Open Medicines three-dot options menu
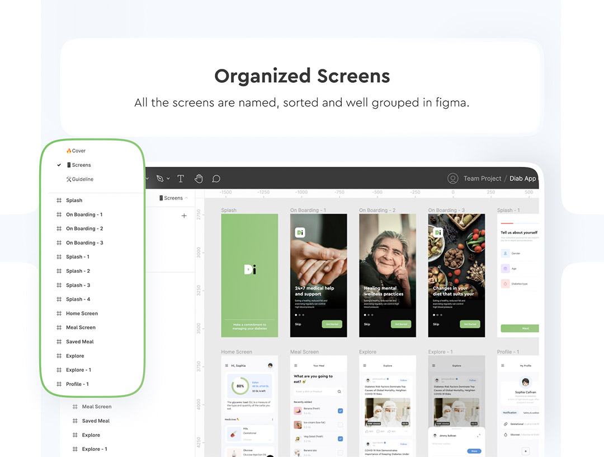 (272, 419)
